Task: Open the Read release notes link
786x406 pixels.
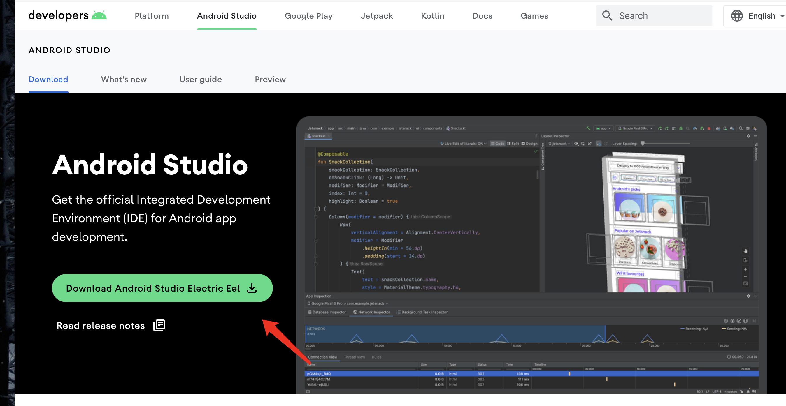Action: tap(101, 326)
